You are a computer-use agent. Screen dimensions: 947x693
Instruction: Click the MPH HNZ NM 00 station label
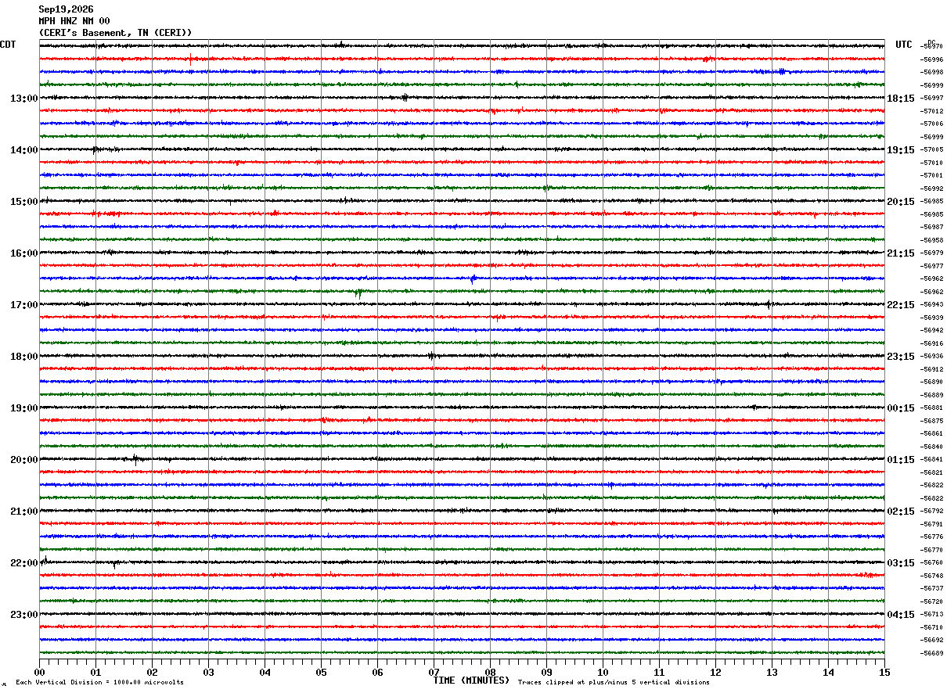pyautogui.click(x=74, y=21)
